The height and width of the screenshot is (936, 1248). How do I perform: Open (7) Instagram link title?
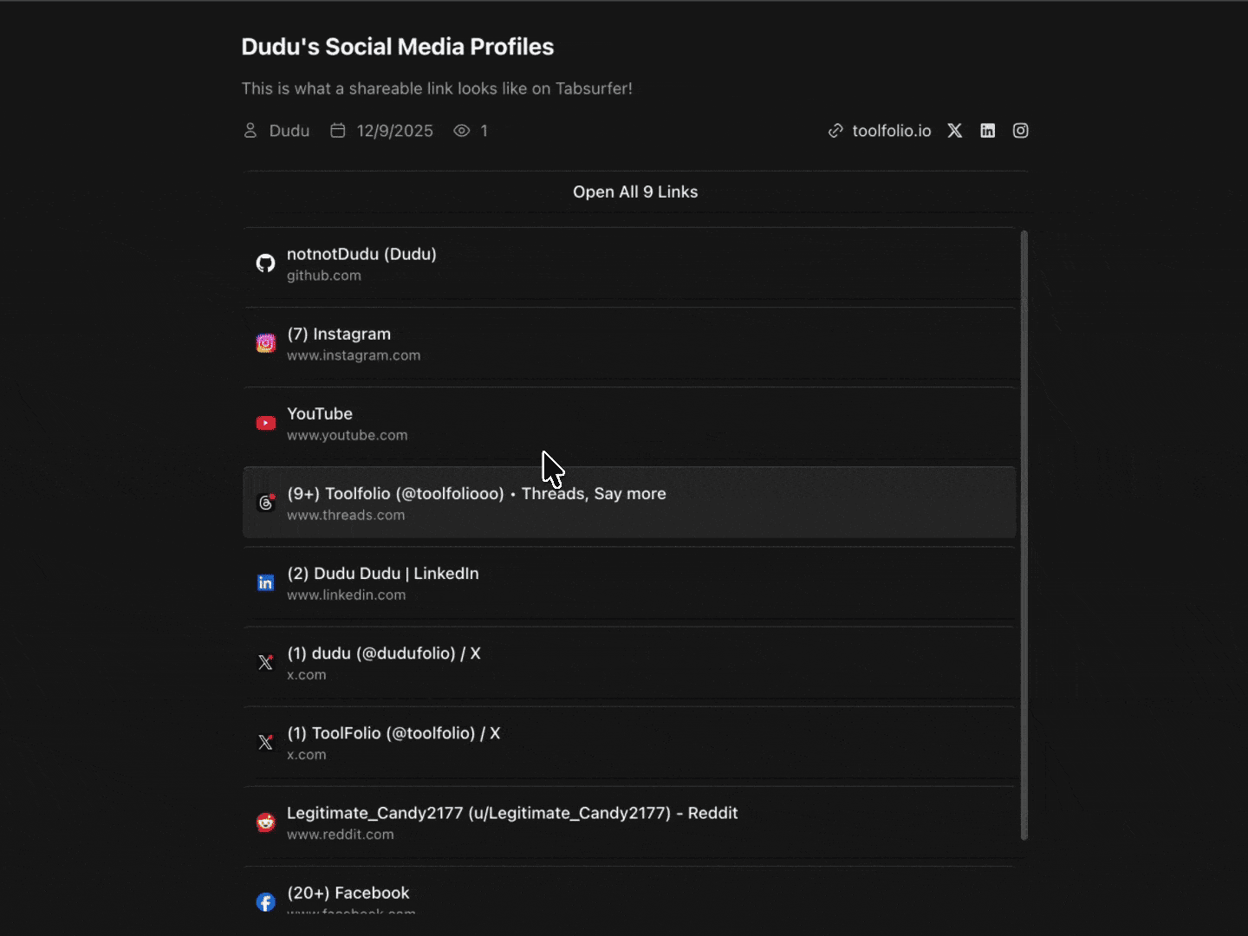click(x=339, y=335)
